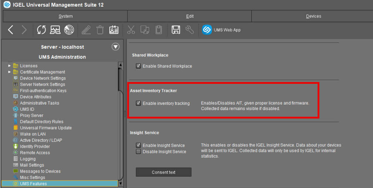Viewport: 373px width, 188px height.
Task: Toggle Enable Insight Service checkbox
Action: tap(139, 146)
